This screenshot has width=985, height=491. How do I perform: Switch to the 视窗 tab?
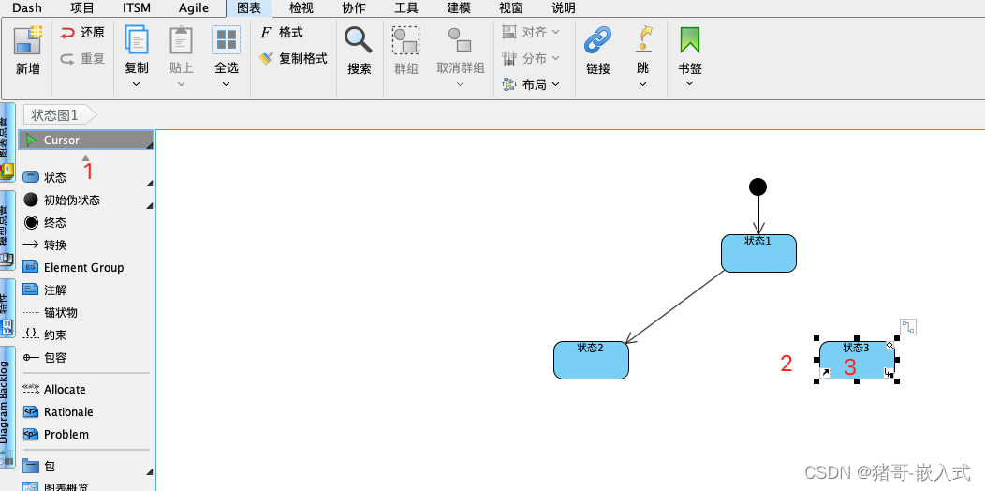coord(510,8)
